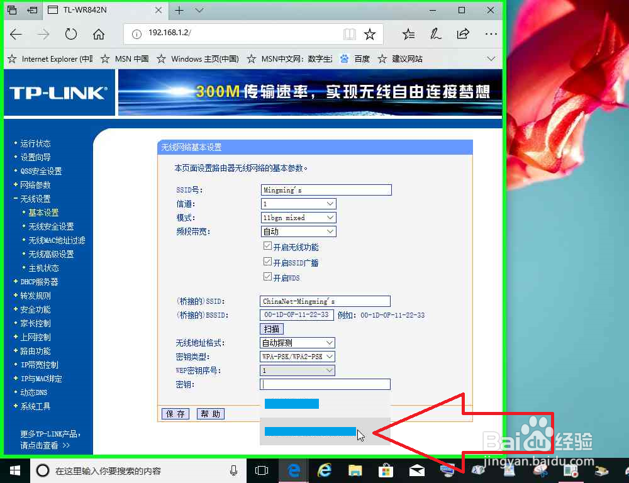Click the taskbar search box
The width and height of the screenshot is (629, 483).
coord(138,470)
